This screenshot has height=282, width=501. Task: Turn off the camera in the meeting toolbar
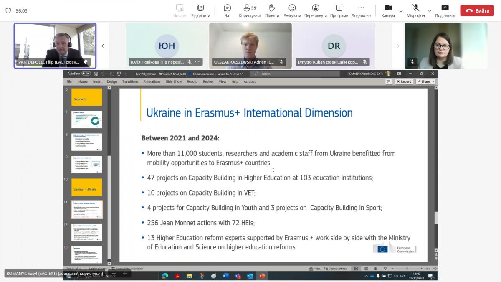(388, 8)
